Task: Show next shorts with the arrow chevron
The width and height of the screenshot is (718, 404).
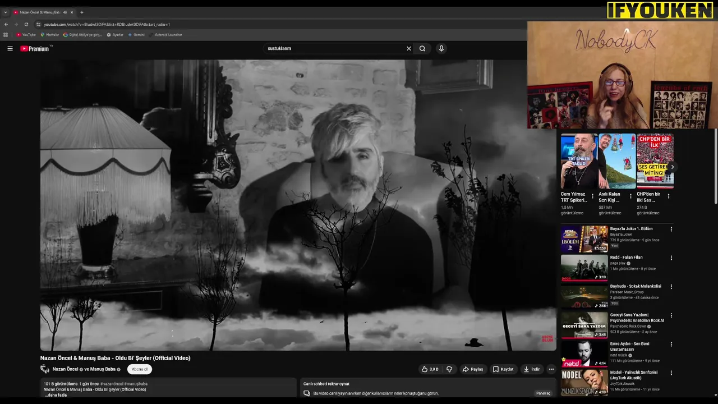Action: click(x=672, y=167)
